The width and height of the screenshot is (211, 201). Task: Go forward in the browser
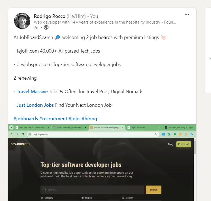click(x=17, y=134)
